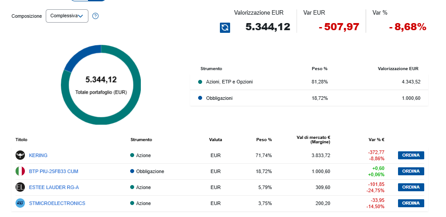Click the teal dot beside Azioni, ETP e Opzioni

pos(200,82)
